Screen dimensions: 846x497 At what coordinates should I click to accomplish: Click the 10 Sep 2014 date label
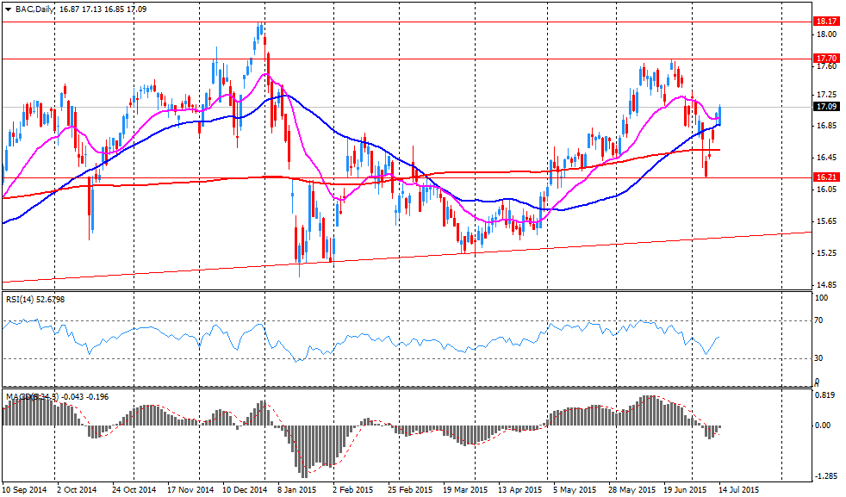[x=25, y=490]
